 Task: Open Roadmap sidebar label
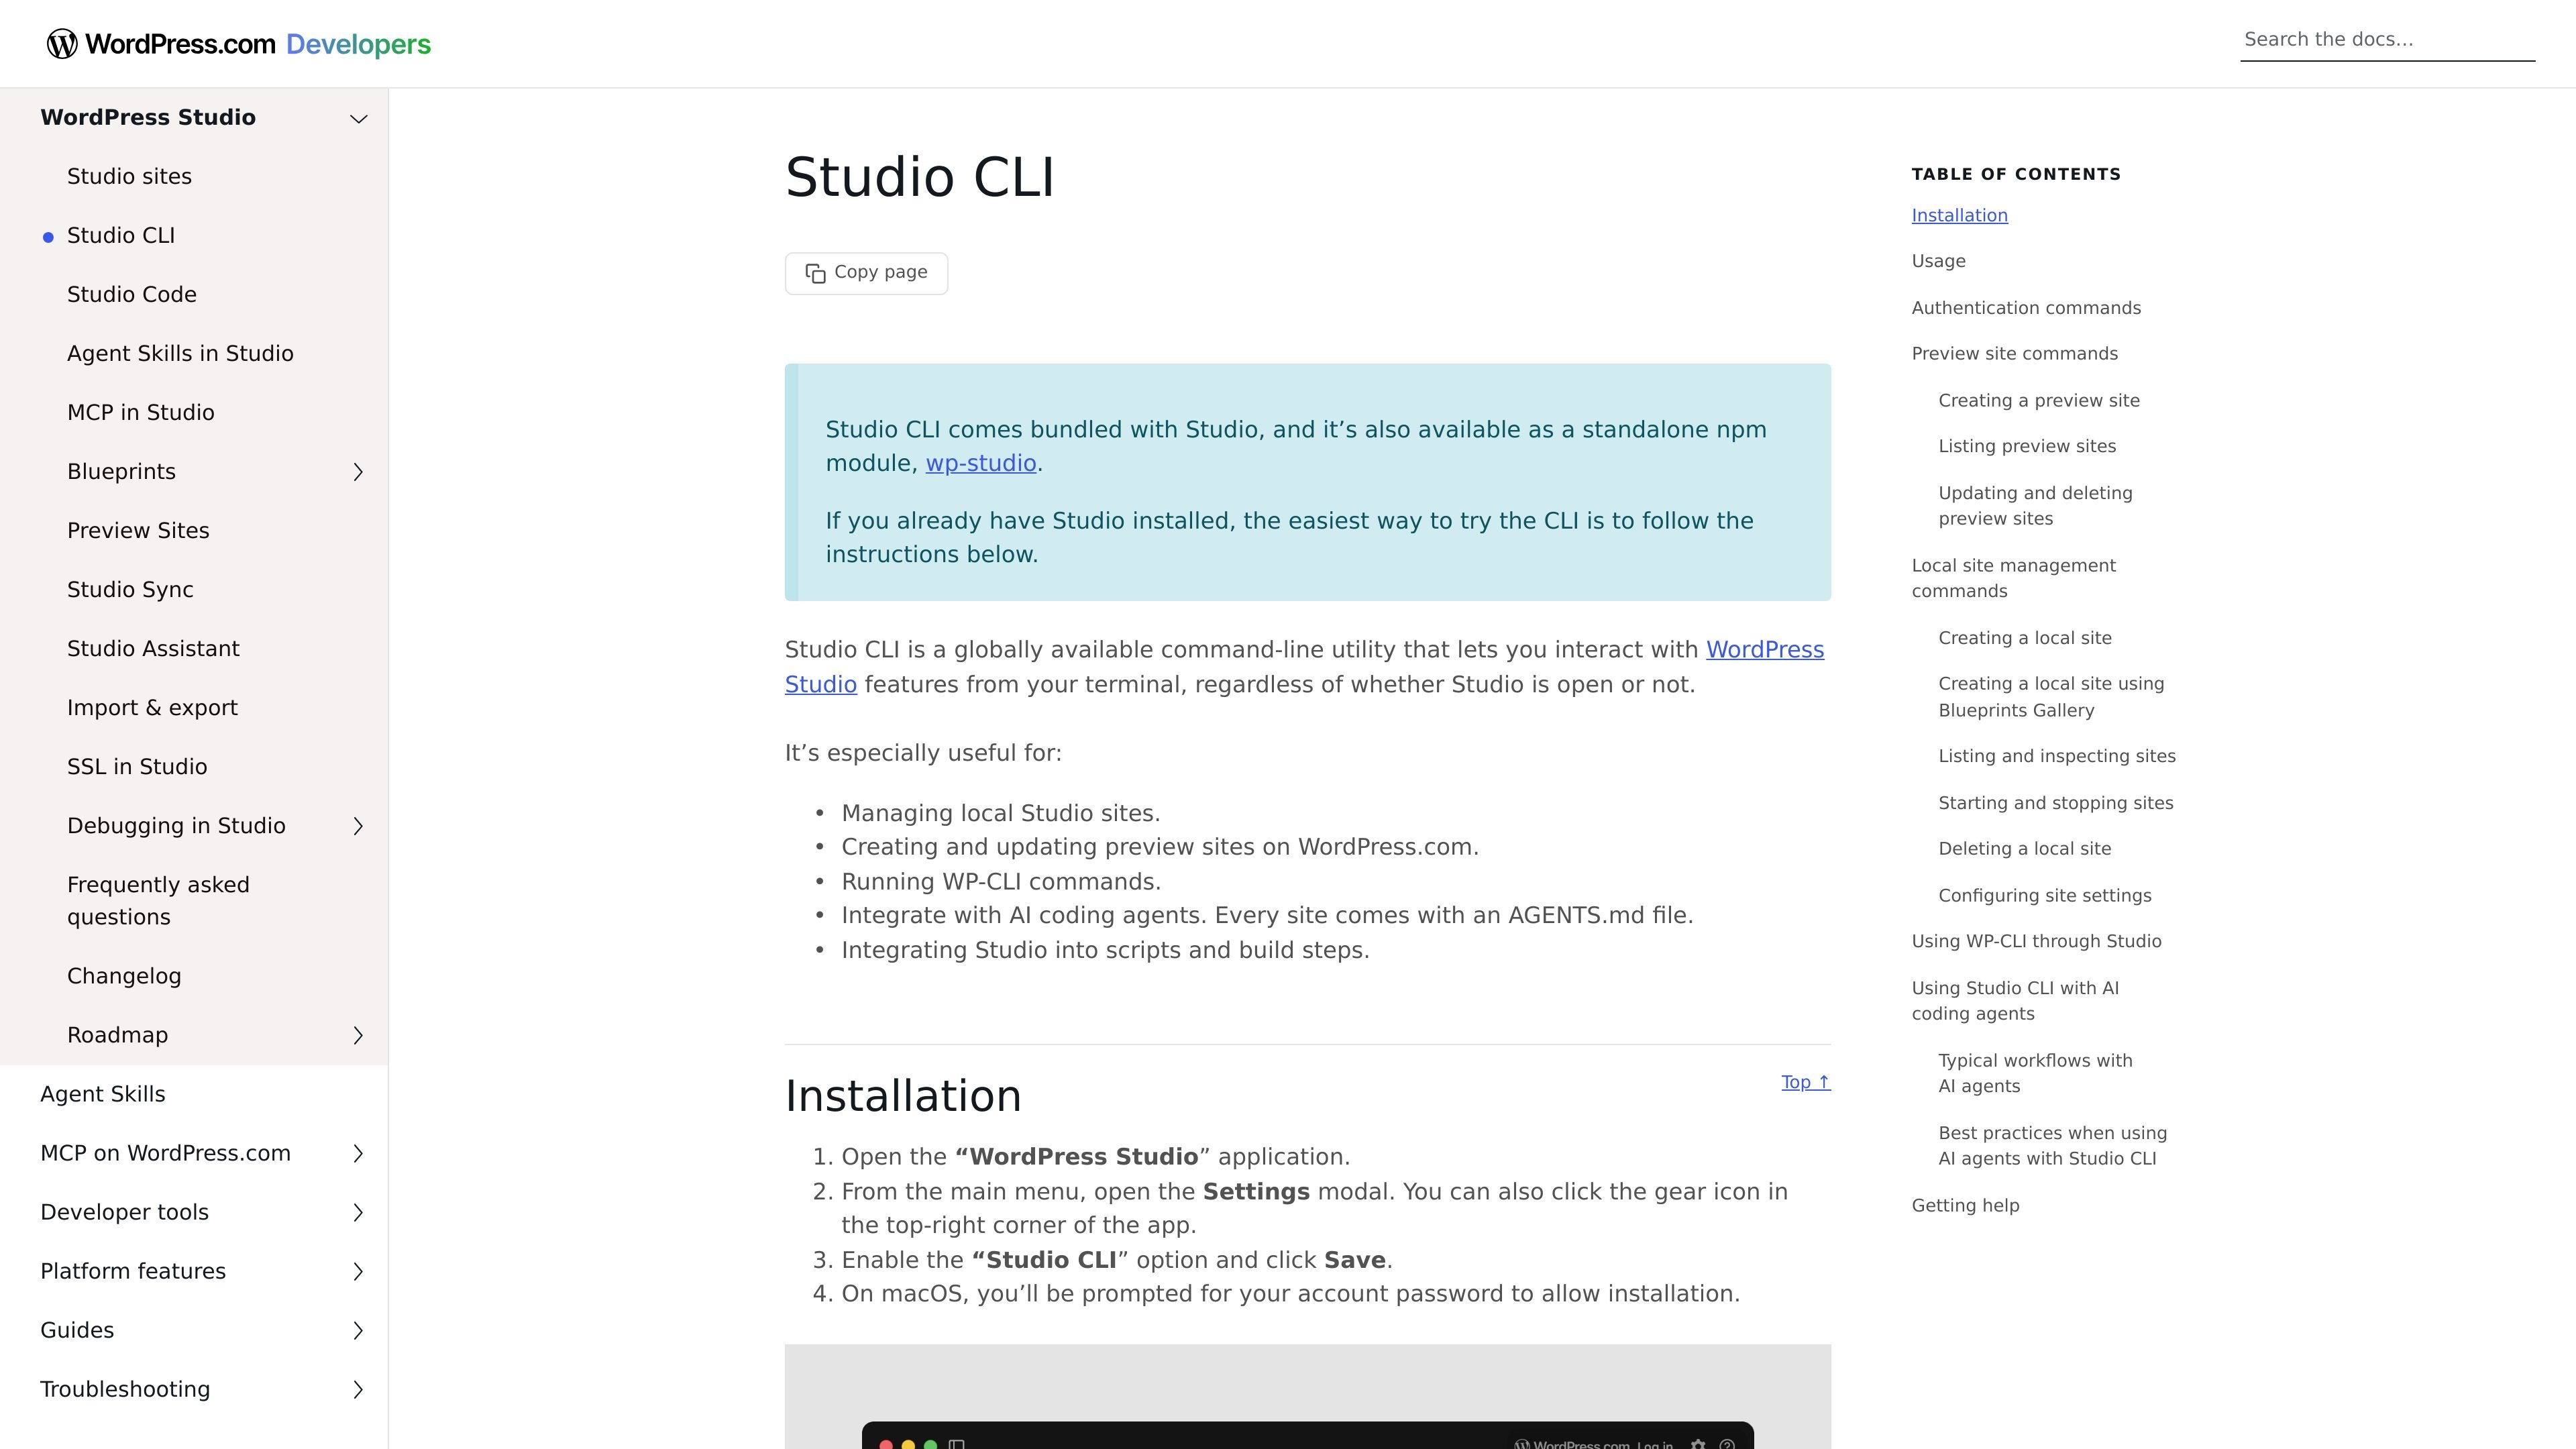pyautogui.click(x=117, y=1035)
